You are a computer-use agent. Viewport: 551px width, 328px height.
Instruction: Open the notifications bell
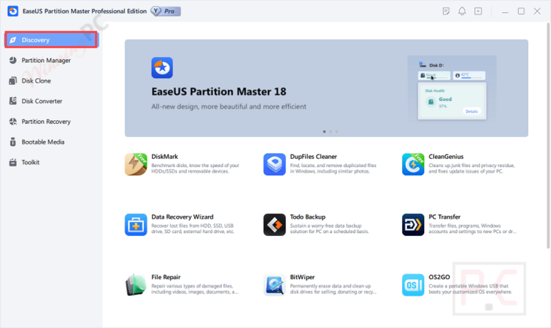(x=462, y=11)
